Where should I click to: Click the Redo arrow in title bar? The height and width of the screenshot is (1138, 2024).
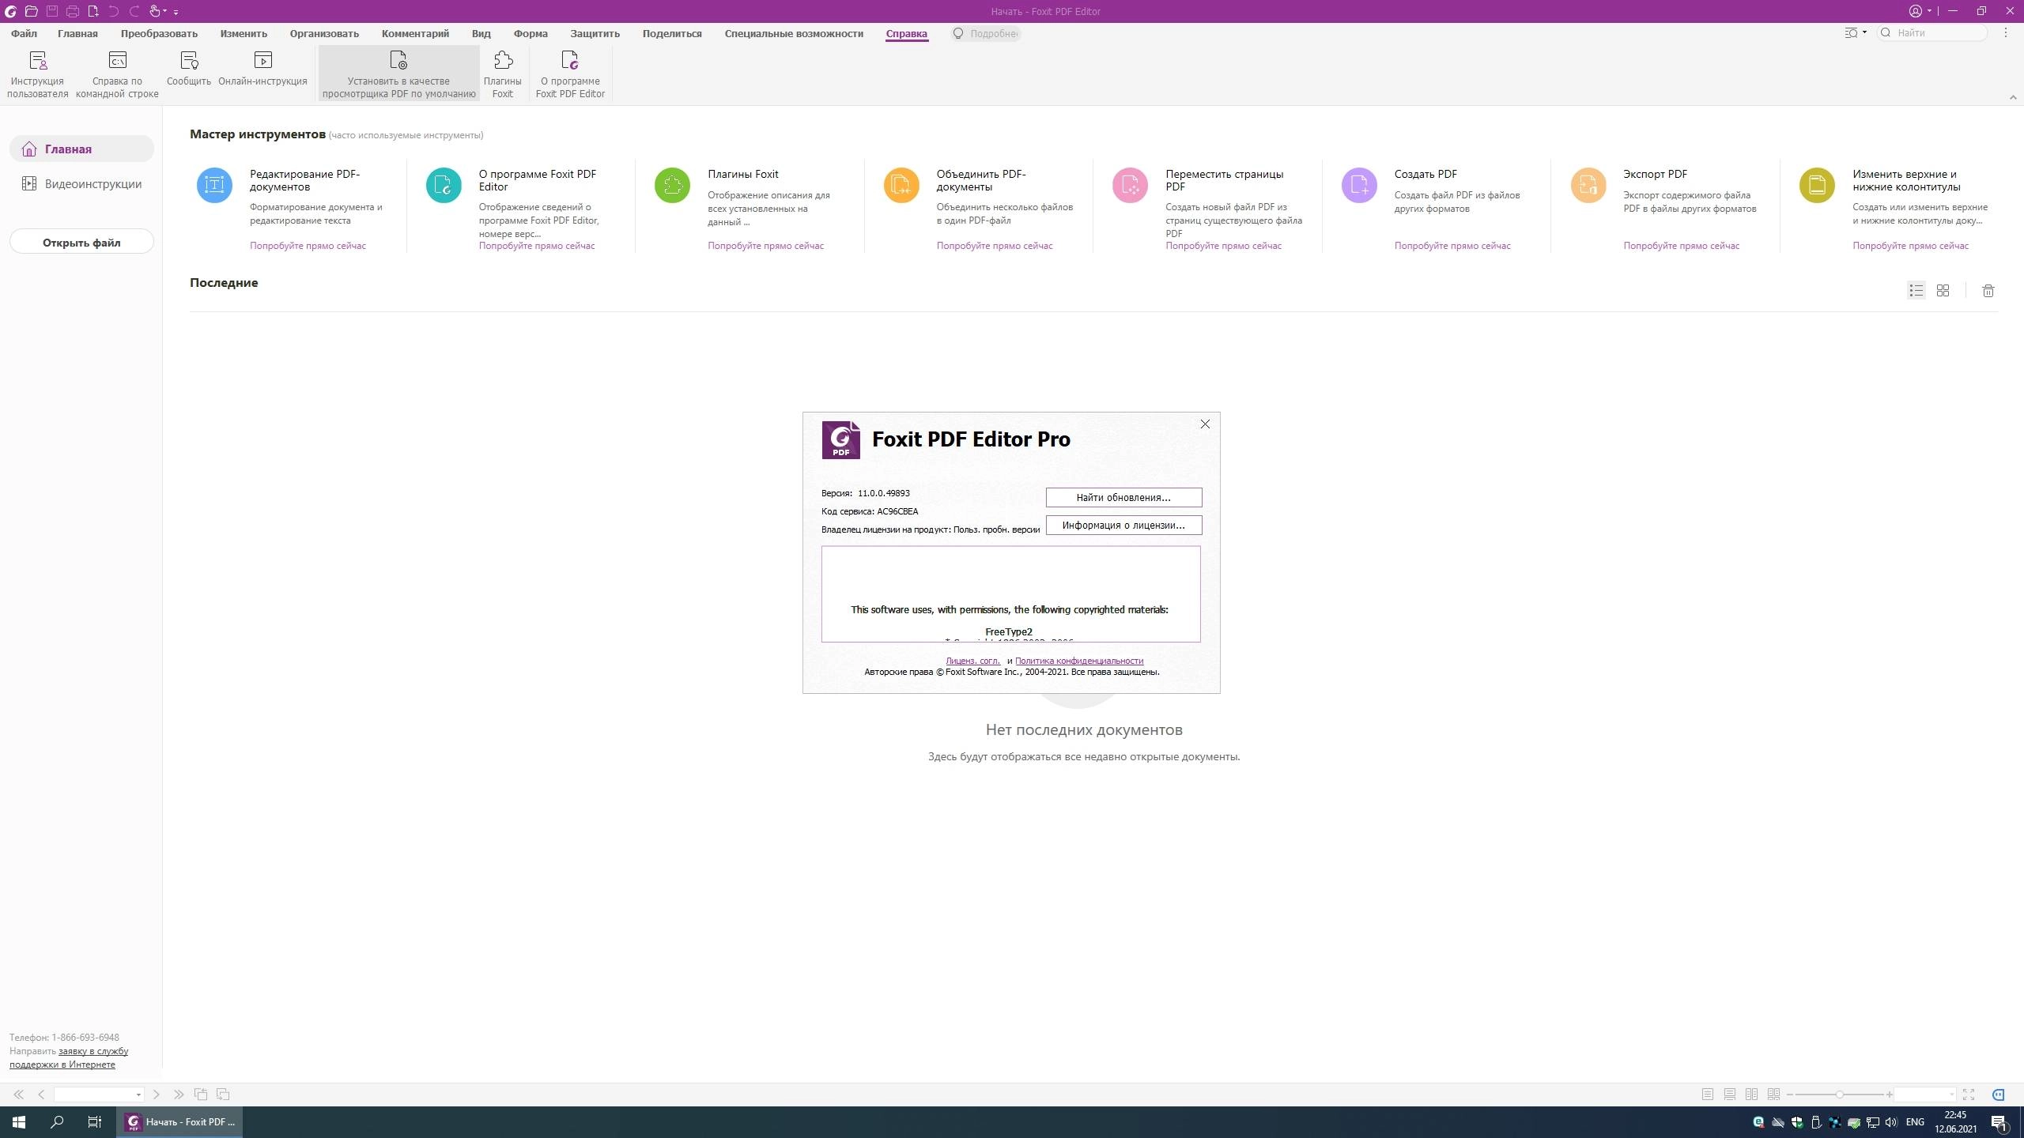(x=134, y=11)
